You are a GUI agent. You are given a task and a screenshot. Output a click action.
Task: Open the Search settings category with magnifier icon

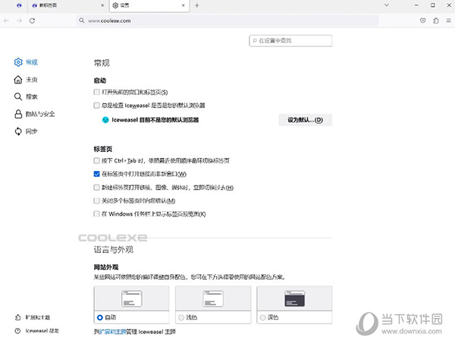pos(26,96)
